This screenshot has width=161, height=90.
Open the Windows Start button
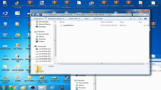pos(4,87)
